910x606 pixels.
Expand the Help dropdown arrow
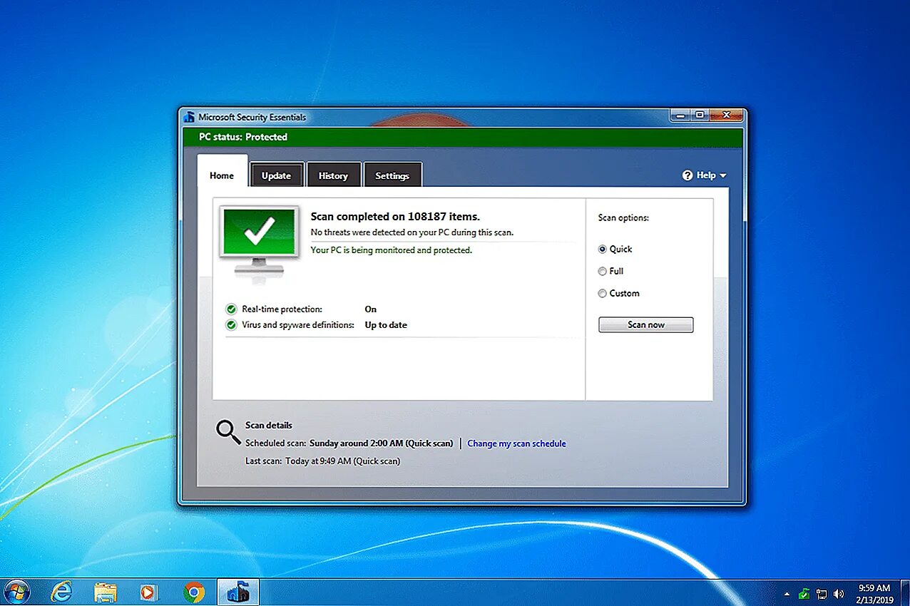pyautogui.click(x=723, y=175)
